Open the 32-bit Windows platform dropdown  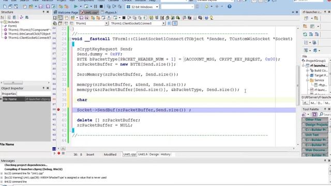pyautogui.click(x=157, y=7)
